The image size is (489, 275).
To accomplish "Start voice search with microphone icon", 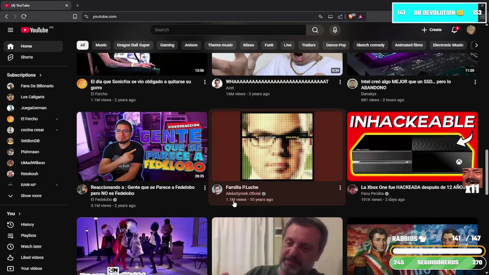I will pos(335,30).
